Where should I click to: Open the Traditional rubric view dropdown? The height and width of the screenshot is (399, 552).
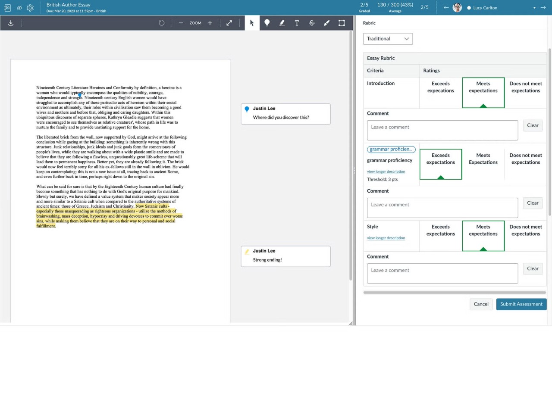(x=388, y=38)
